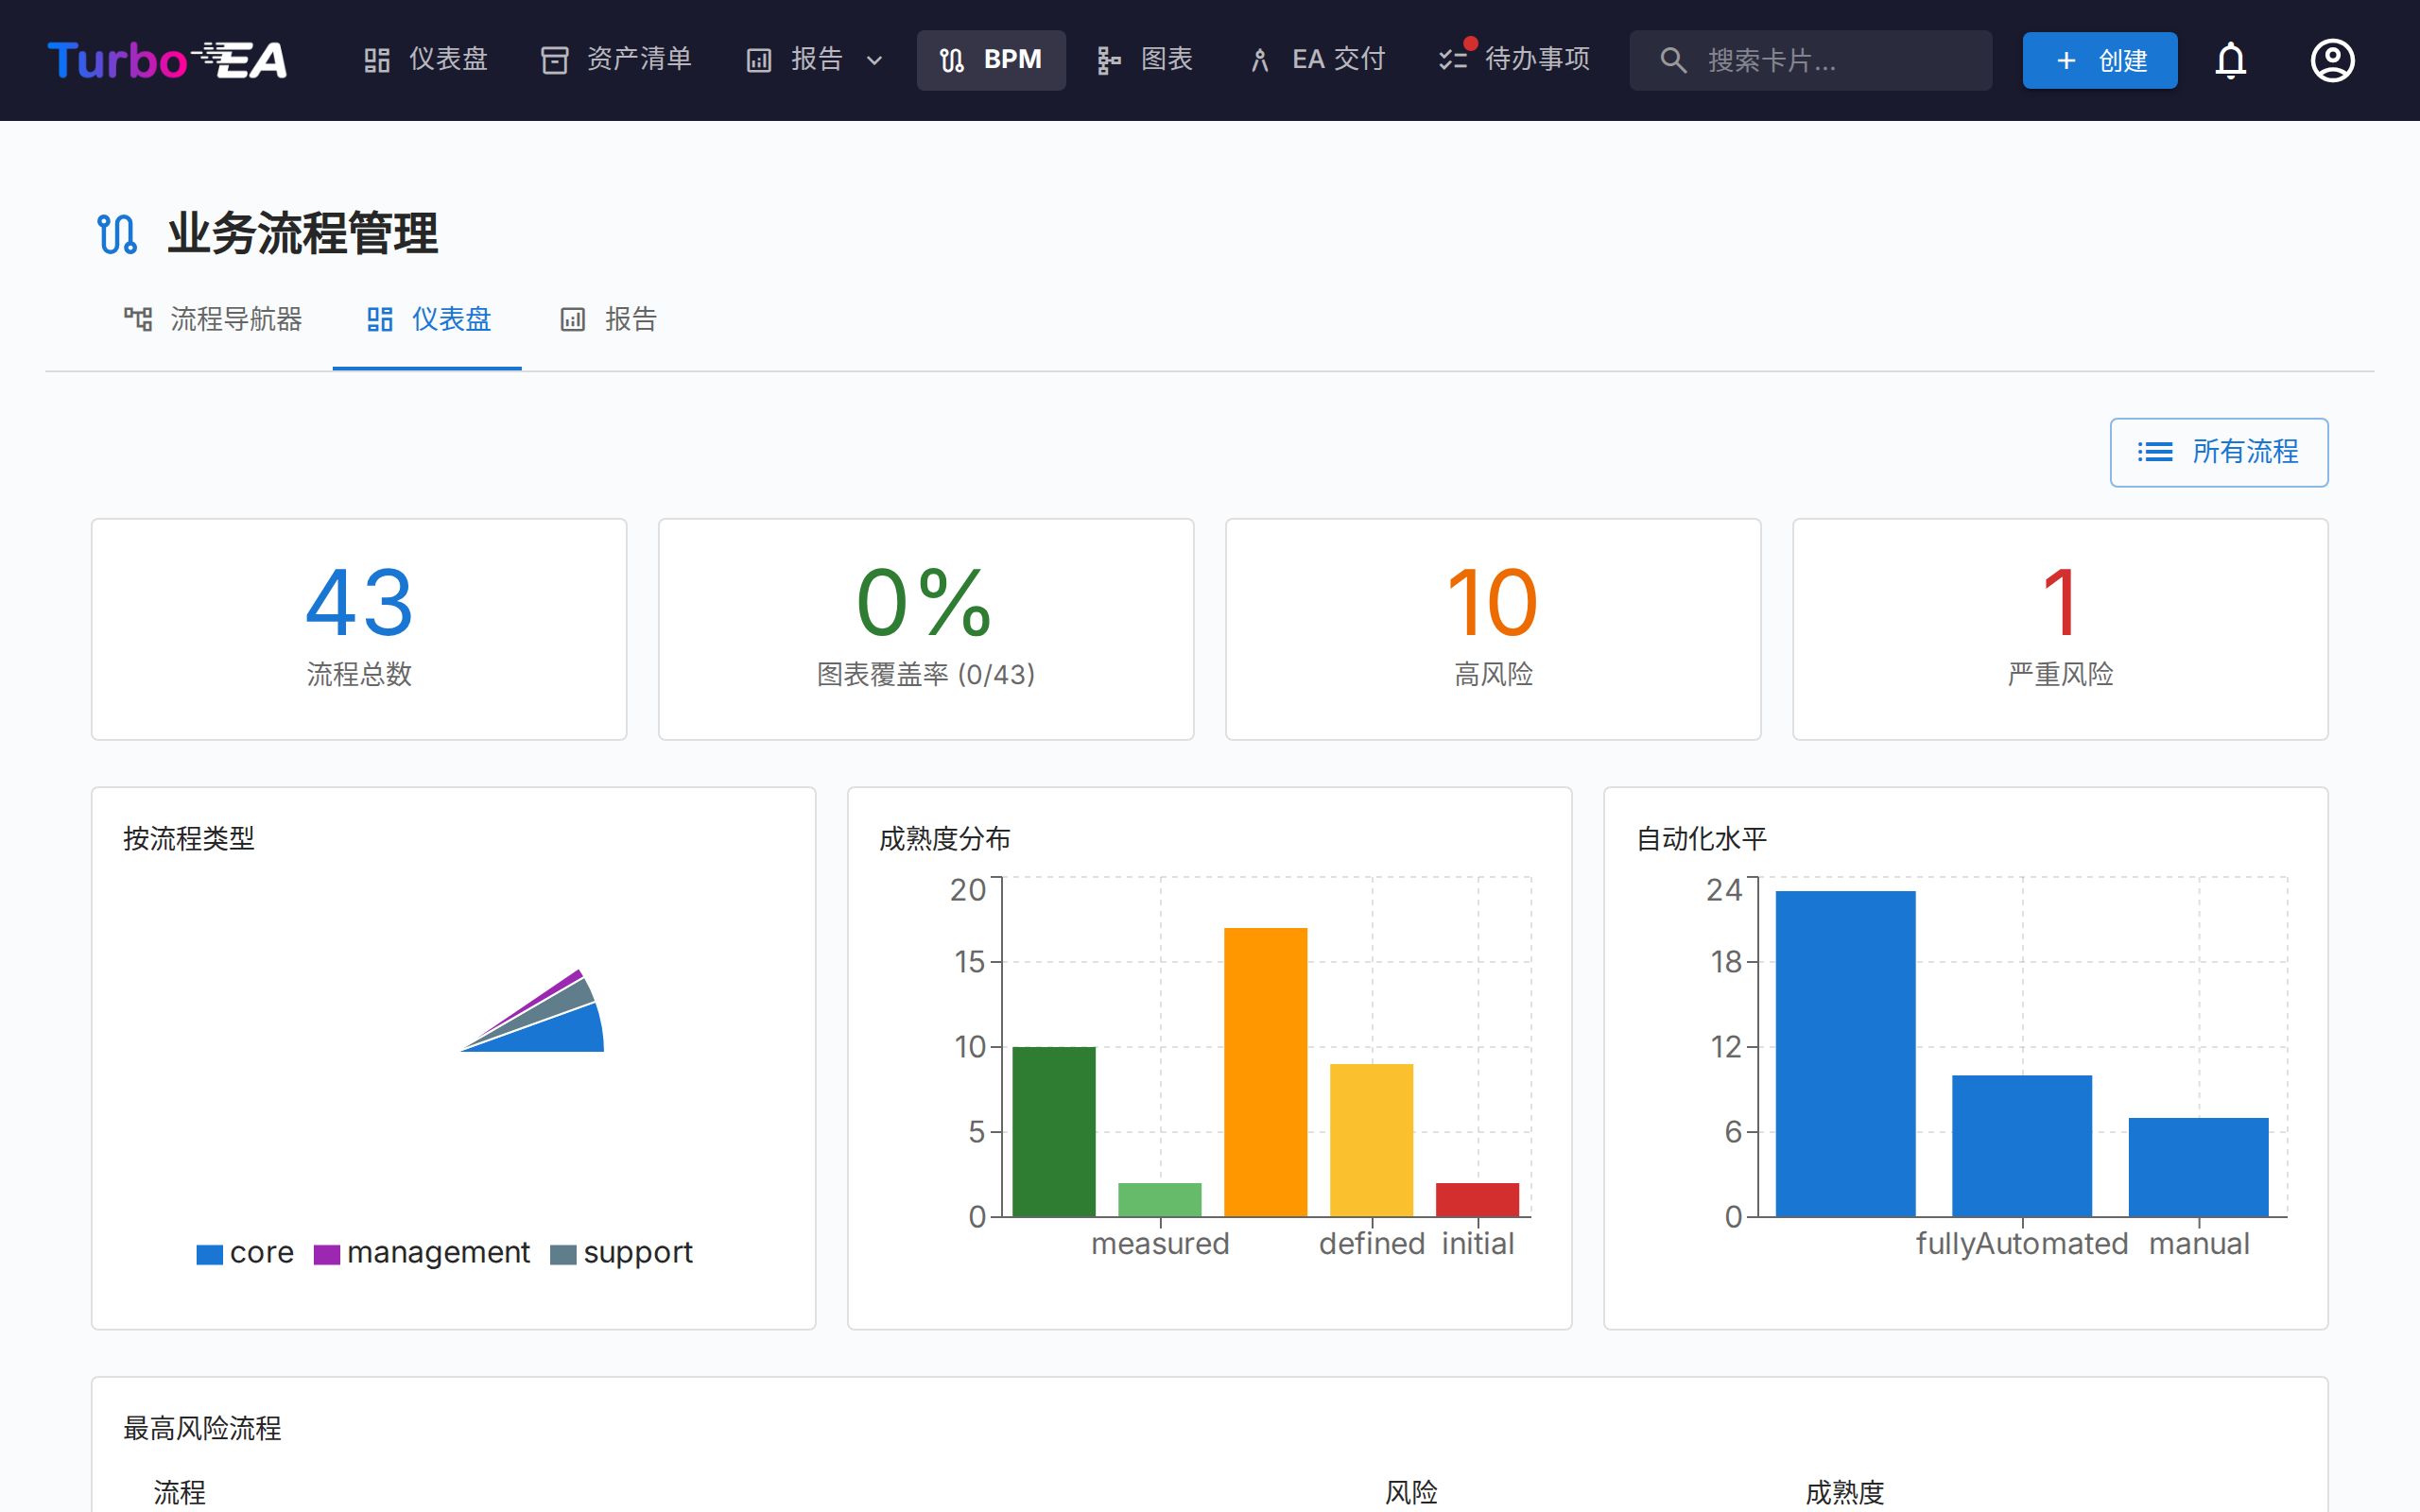The image size is (2420, 1512).
Task: 打开通知铃铛图标
Action: tap(2230, 60)
